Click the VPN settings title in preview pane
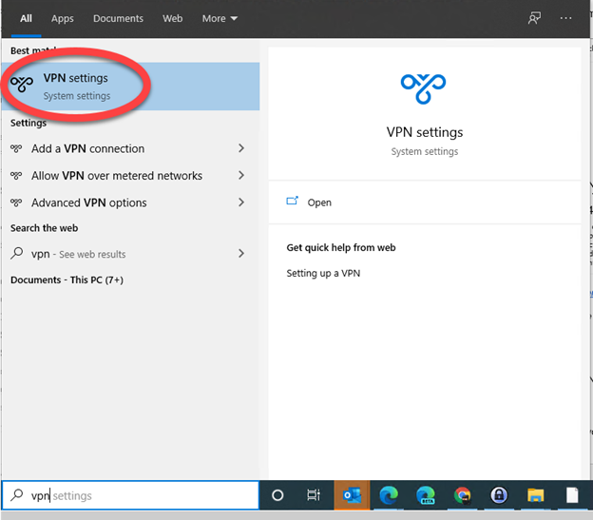This screenshot has width=593, height=520. 425,132
